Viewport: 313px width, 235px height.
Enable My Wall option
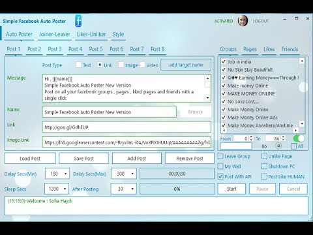(220, 166)
